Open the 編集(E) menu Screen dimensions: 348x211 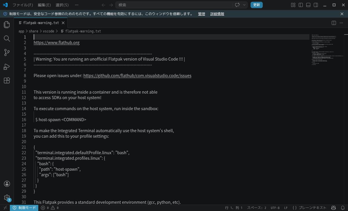[x=44, y=5]
